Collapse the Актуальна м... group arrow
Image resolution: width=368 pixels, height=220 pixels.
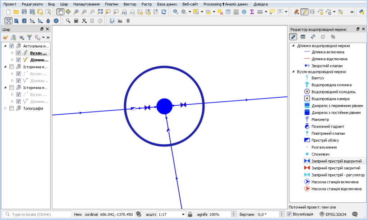[x=5, y=46]
